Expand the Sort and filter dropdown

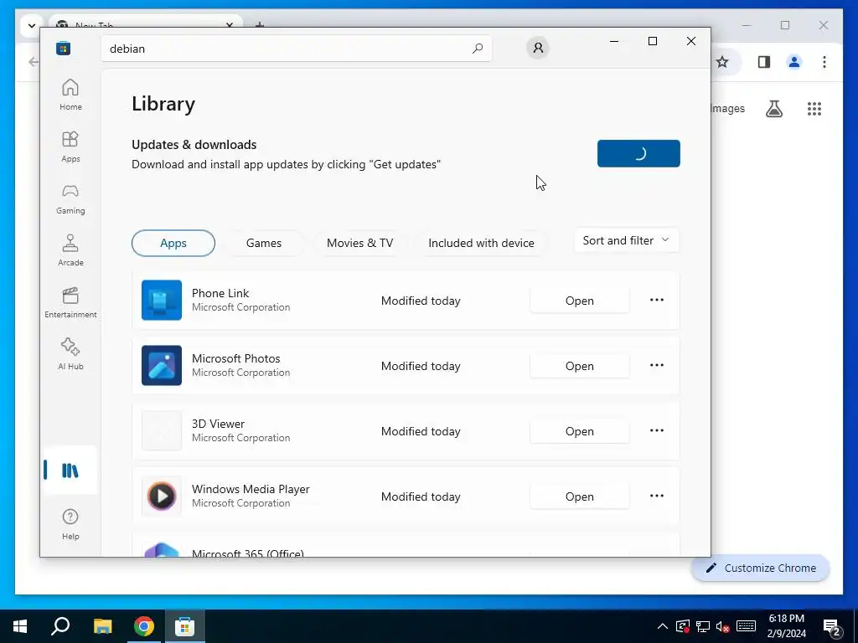click(627, 240)
